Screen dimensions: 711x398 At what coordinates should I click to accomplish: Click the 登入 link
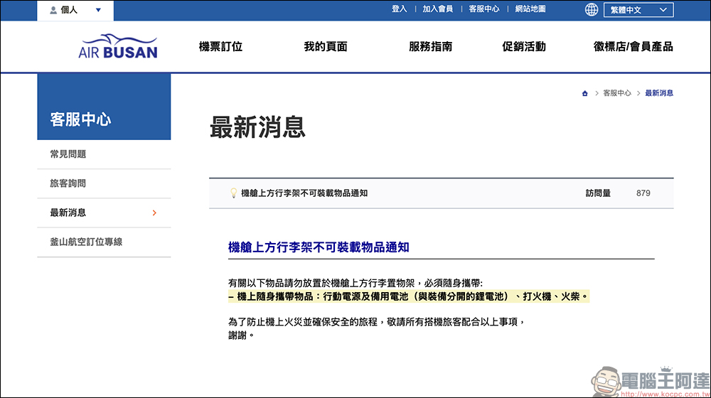(x=399, y=9)
